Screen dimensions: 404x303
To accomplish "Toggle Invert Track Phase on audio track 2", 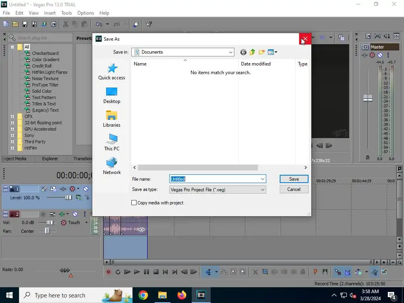I will (52, 214).
